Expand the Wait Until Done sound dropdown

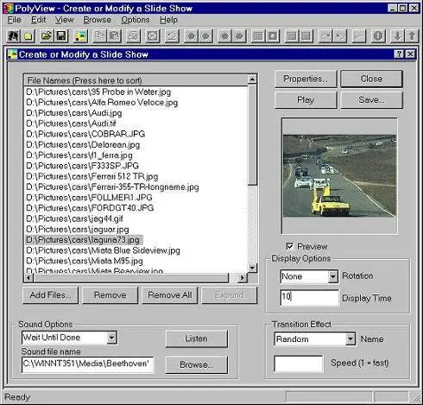112,338
